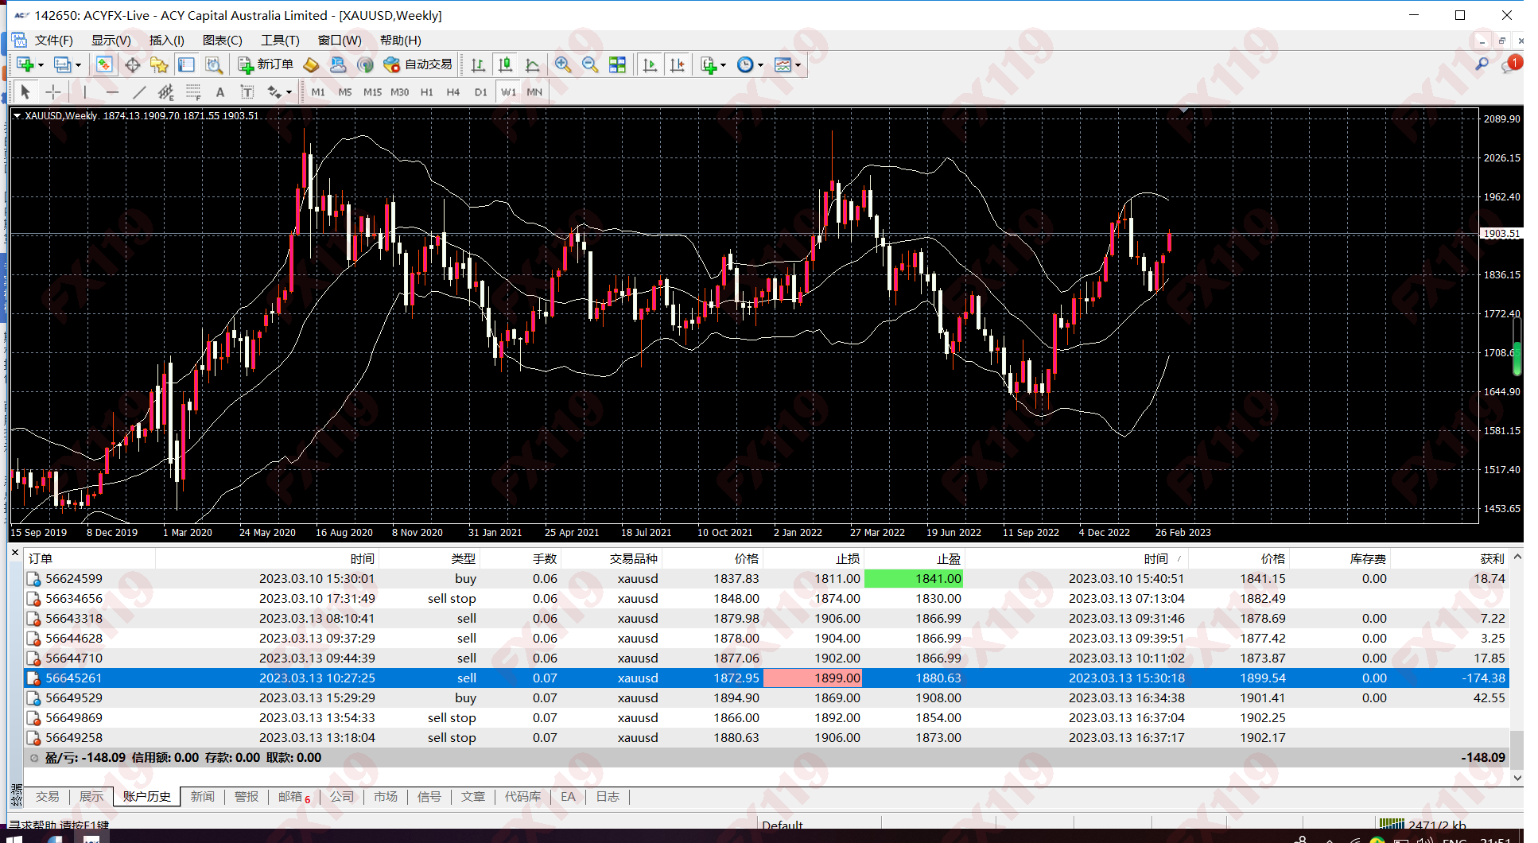Toggle the candlestick chart display

pyautogui.click(x=504, y=64)
